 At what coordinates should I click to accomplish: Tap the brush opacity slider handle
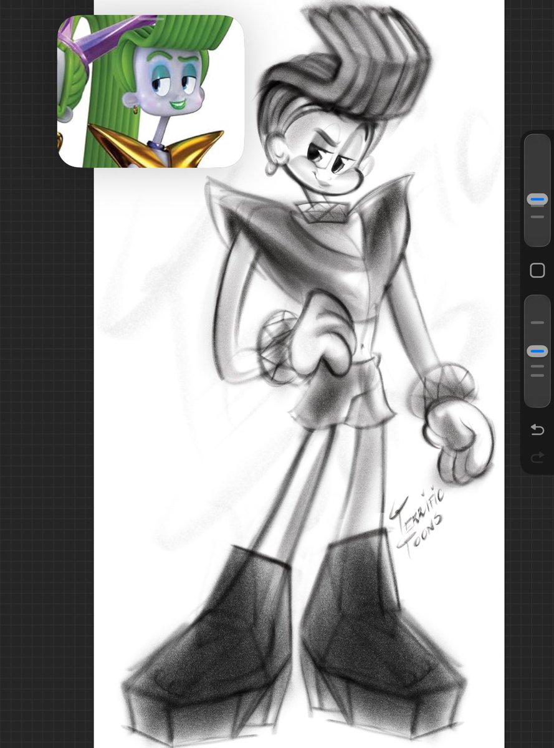pos(537,352)
